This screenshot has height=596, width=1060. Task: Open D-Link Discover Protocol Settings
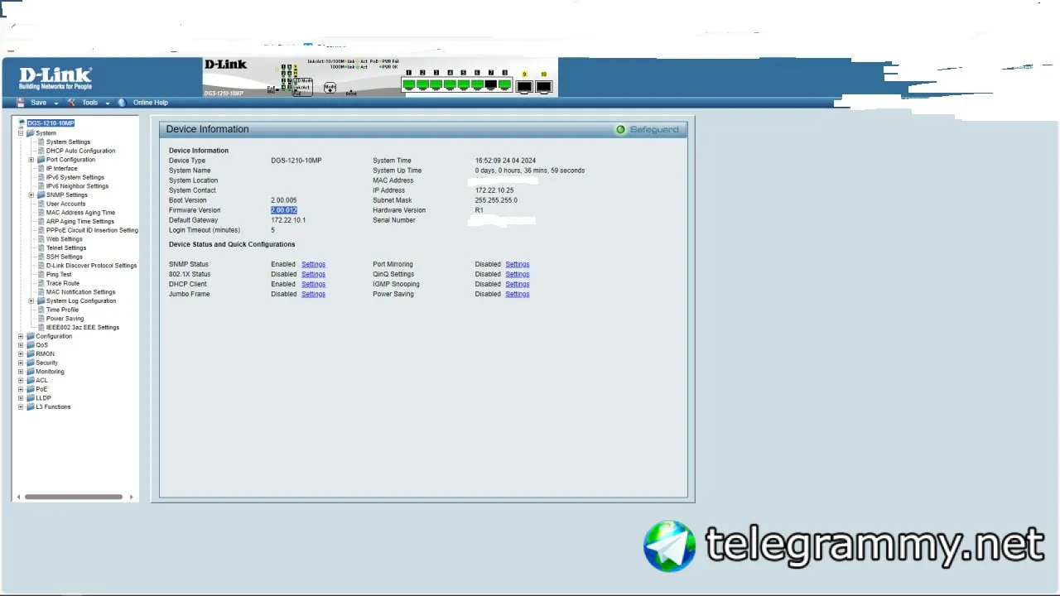pos(91,266)
